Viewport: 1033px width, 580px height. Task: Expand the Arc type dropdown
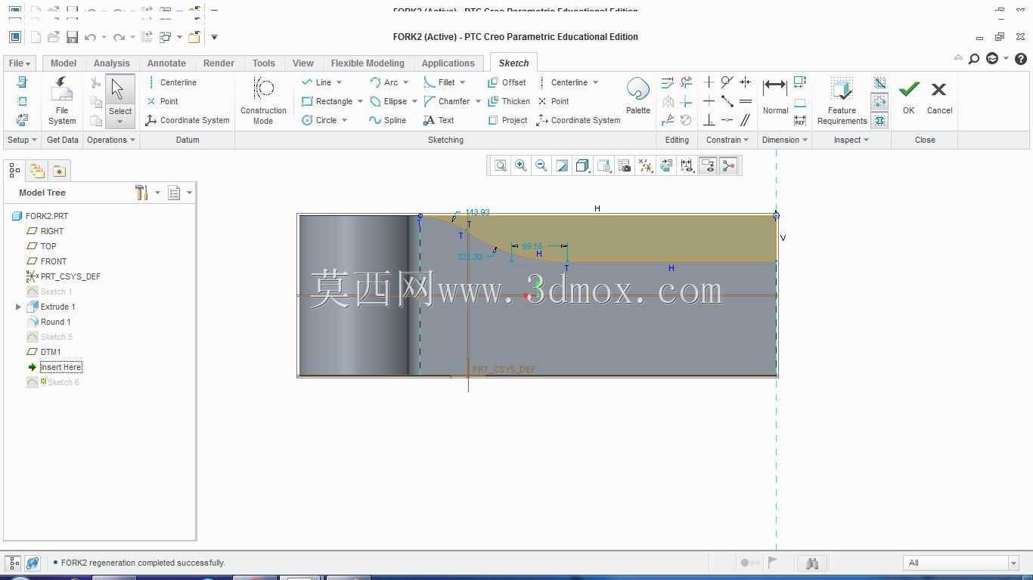tap(405, 82)
